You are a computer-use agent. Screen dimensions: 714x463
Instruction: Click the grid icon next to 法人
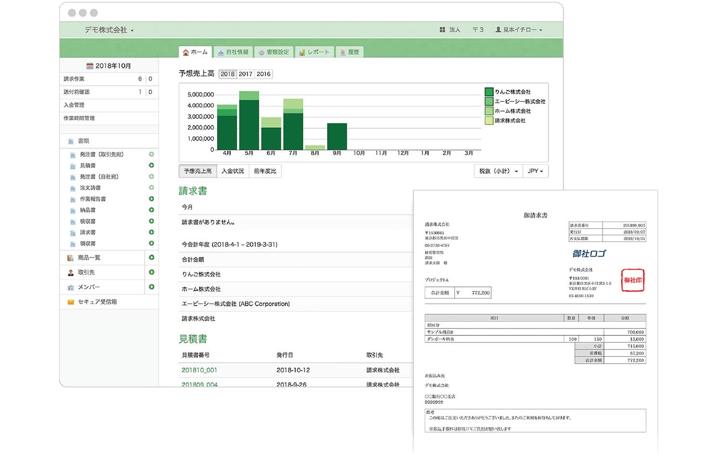(443, 30)
